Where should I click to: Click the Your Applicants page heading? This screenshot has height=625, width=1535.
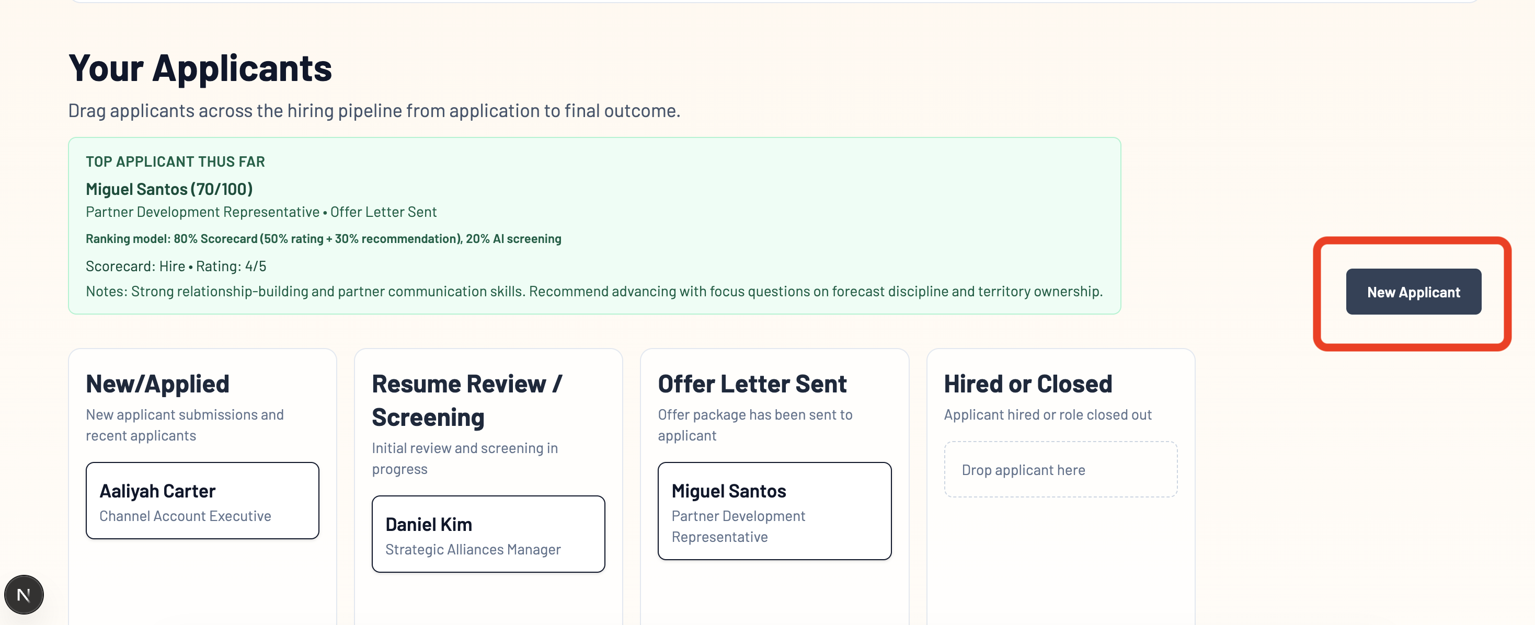point(200,68)
